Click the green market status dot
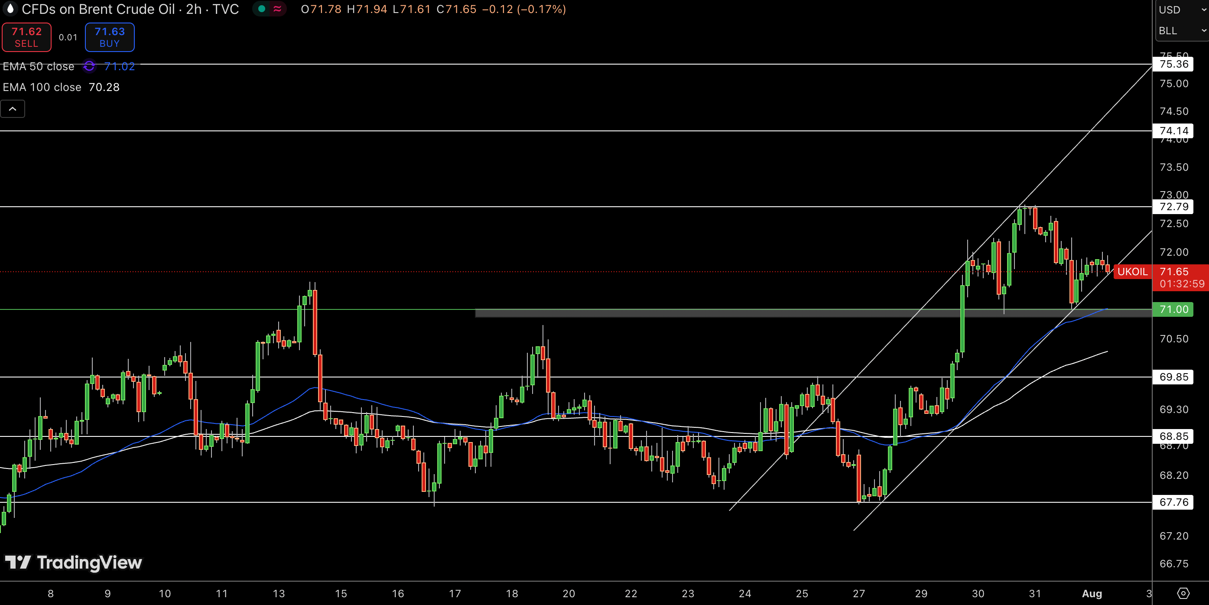The width and height of the screenshot is (1209, 605). pyautogui.click(x=261, y=9)
